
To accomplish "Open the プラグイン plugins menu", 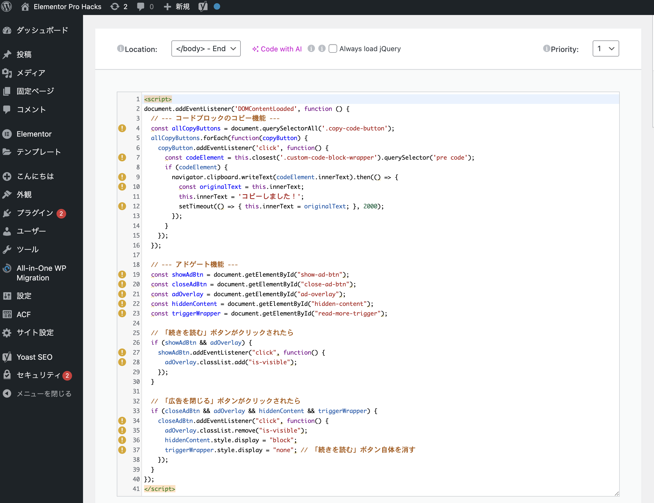I will point(35,213).
